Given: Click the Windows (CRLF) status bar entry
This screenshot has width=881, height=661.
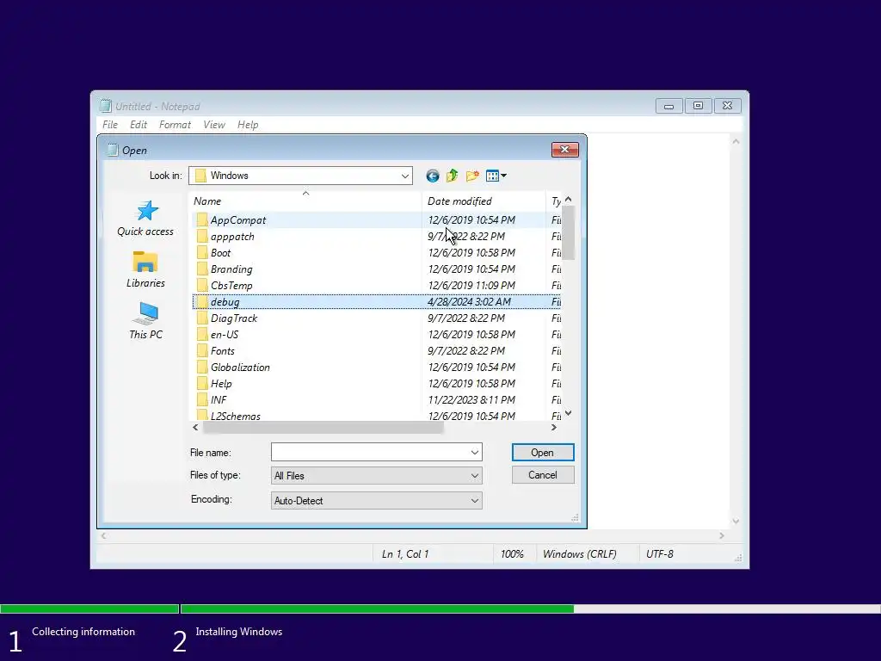Looking at the screenshot, I should pos(580,553).
